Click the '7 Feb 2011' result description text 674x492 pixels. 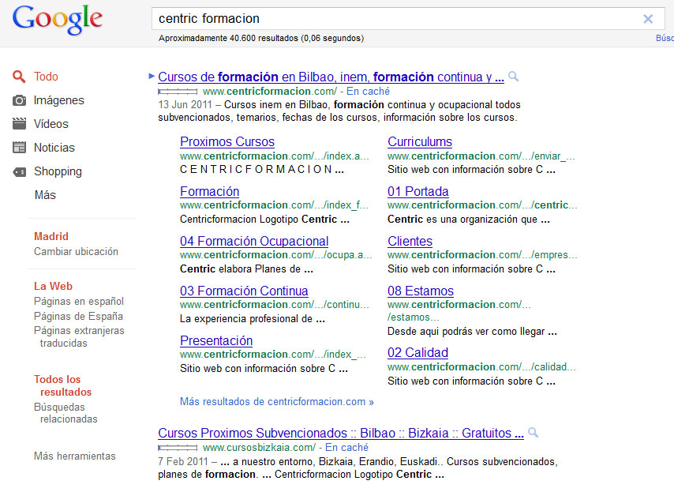(358, 468)
